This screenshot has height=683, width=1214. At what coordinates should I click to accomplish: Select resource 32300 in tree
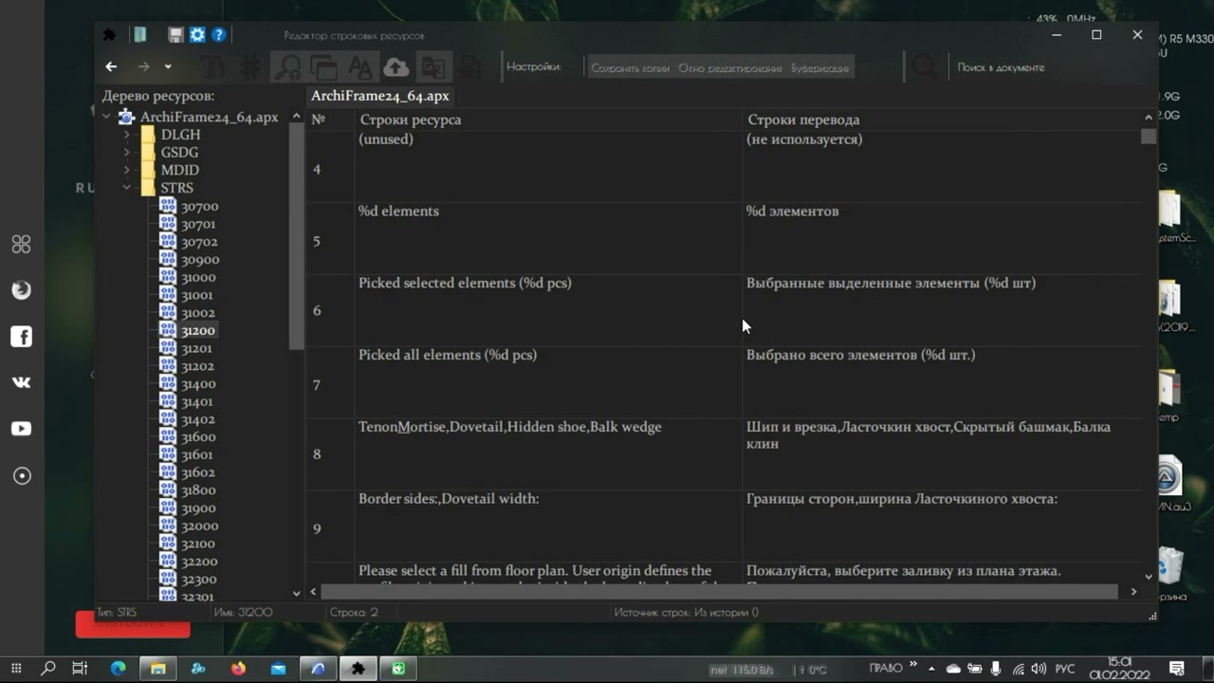click(x=199, y=579)
